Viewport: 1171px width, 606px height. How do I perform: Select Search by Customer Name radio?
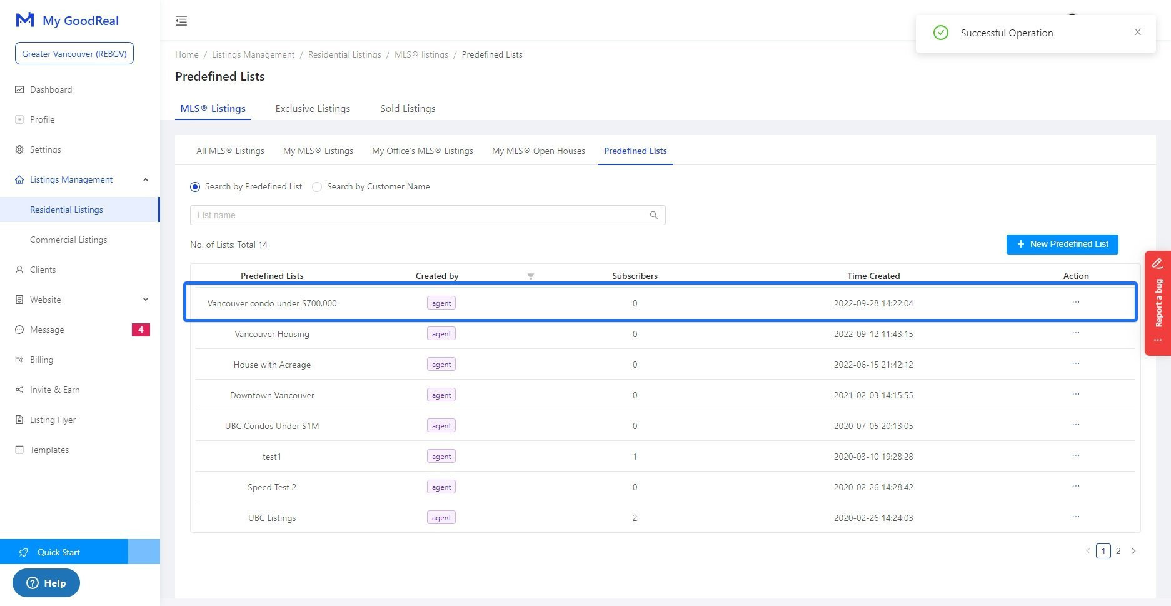(x=317, y=187)
